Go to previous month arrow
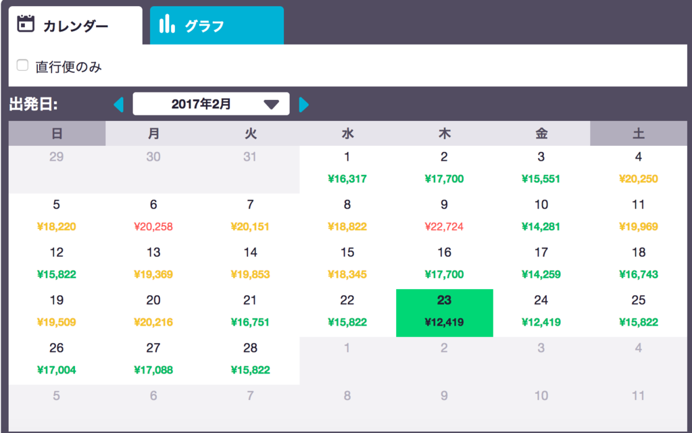The width and height of the screenshot is (692, 433). tap(118, 105)
